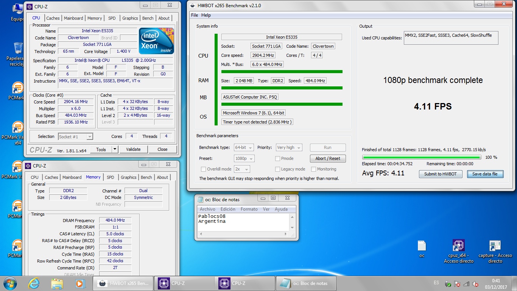Open the PCMark Vantage x64 desktop shortcut

coord(17,133)
